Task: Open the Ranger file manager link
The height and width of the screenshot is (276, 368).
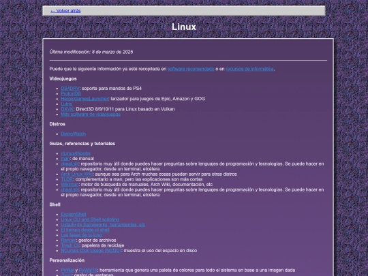Action: [69, 241]
